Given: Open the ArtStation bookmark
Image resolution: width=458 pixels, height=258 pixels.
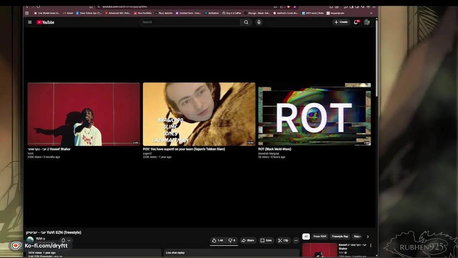Looking at the screenshot, I should (211, 13).
